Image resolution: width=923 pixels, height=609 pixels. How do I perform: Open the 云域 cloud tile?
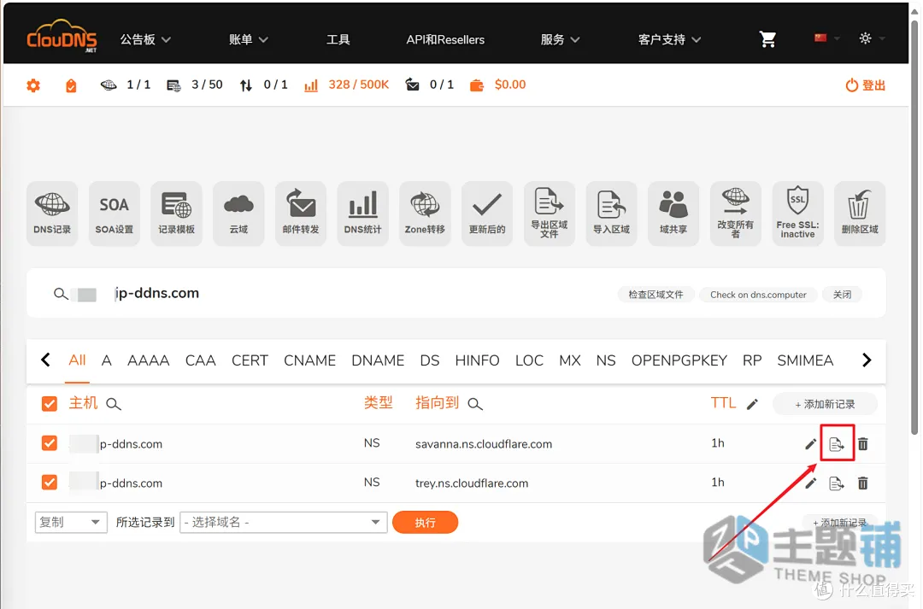(x=238, y=213)
